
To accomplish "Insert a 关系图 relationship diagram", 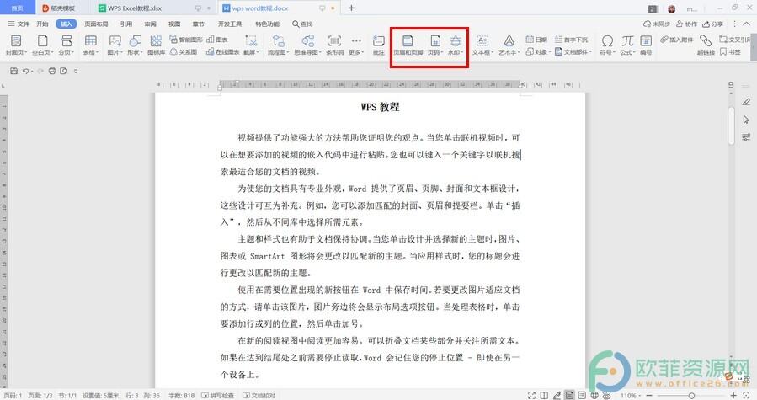I will [x=184, y=51].
